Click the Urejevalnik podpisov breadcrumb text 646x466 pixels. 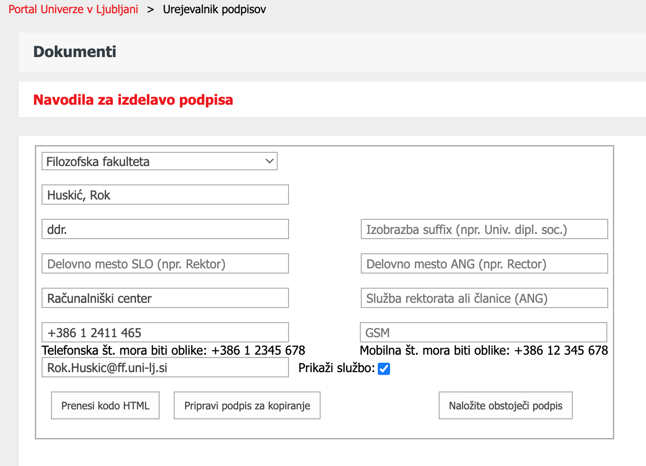(x=214, y=9)
